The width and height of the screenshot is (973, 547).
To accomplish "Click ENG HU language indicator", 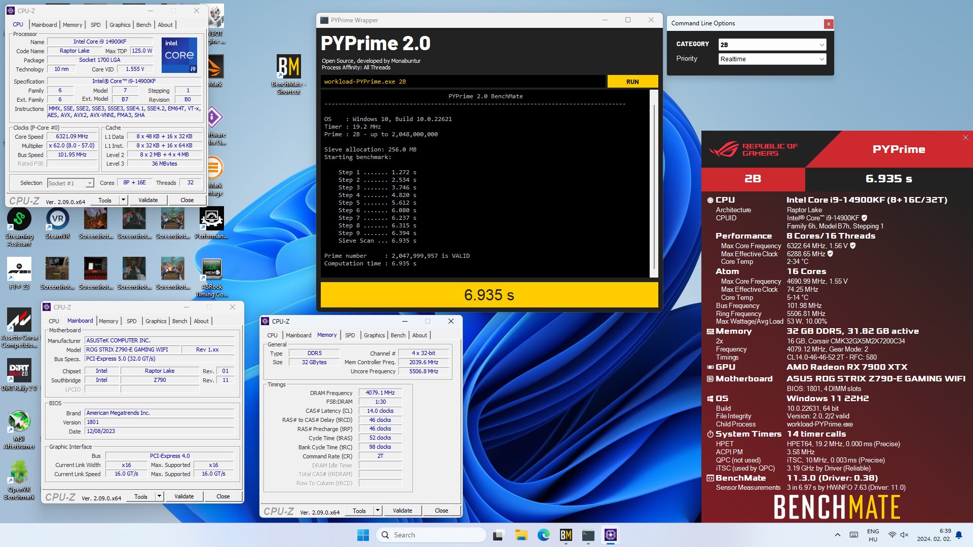I will pyautogui.click(x=873, y=535).
